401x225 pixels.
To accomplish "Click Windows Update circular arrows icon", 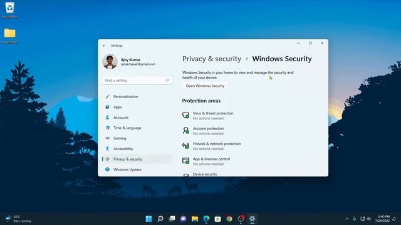I will (x=107, y=169).
